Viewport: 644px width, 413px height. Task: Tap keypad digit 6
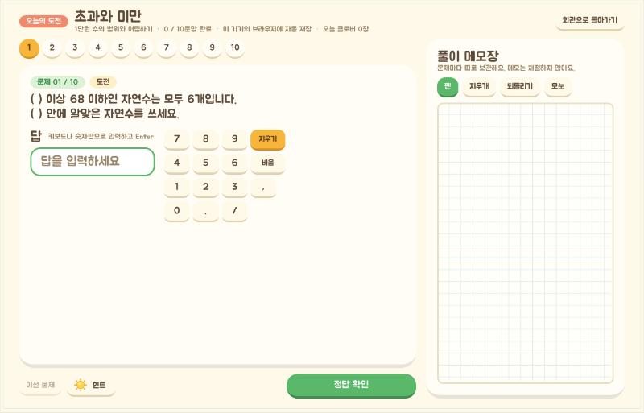click(234, 163)
